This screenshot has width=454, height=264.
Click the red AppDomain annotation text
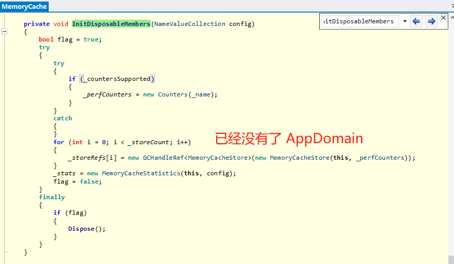click(x=289, y=138)
